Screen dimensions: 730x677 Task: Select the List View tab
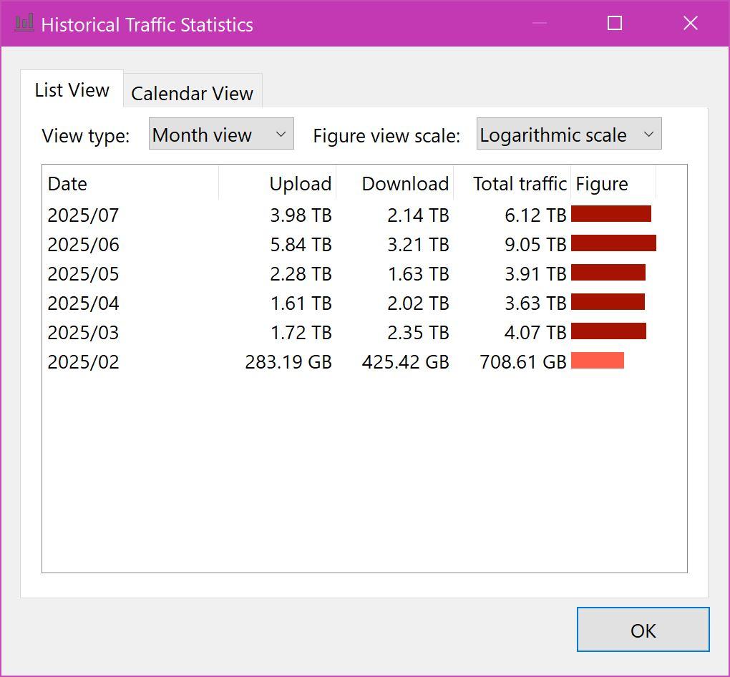72,90
